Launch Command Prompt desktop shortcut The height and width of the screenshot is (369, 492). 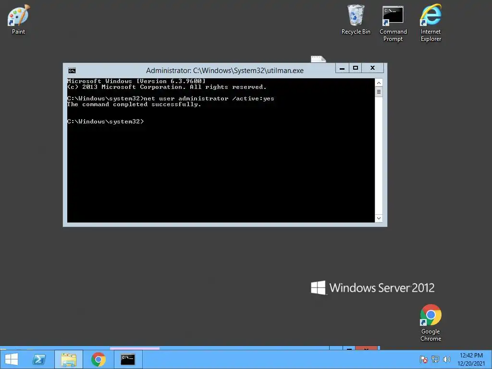[393, 23]
